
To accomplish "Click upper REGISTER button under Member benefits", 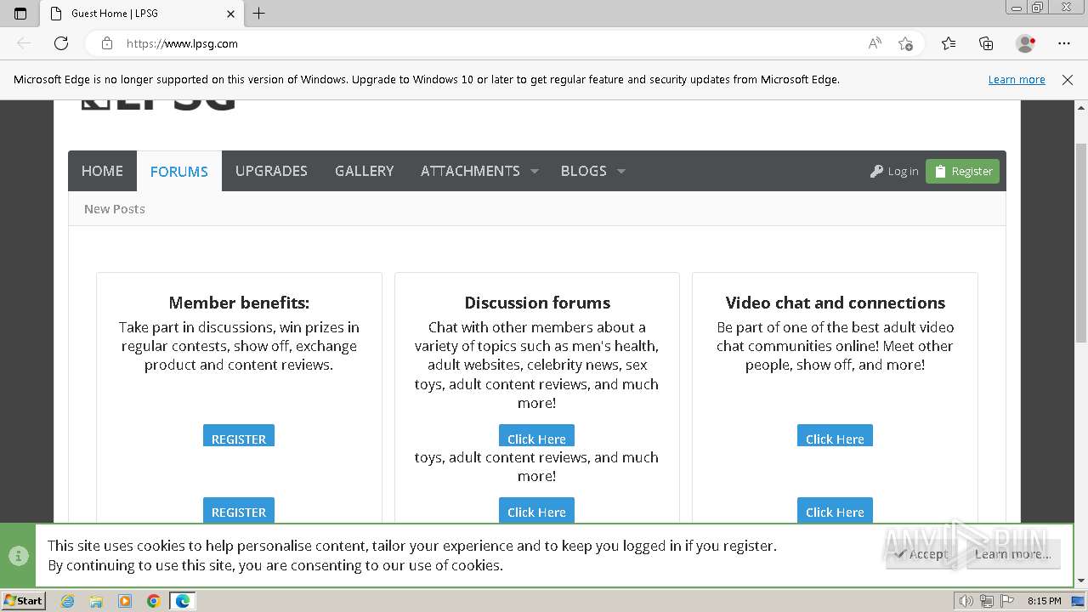I will point(239,435).
